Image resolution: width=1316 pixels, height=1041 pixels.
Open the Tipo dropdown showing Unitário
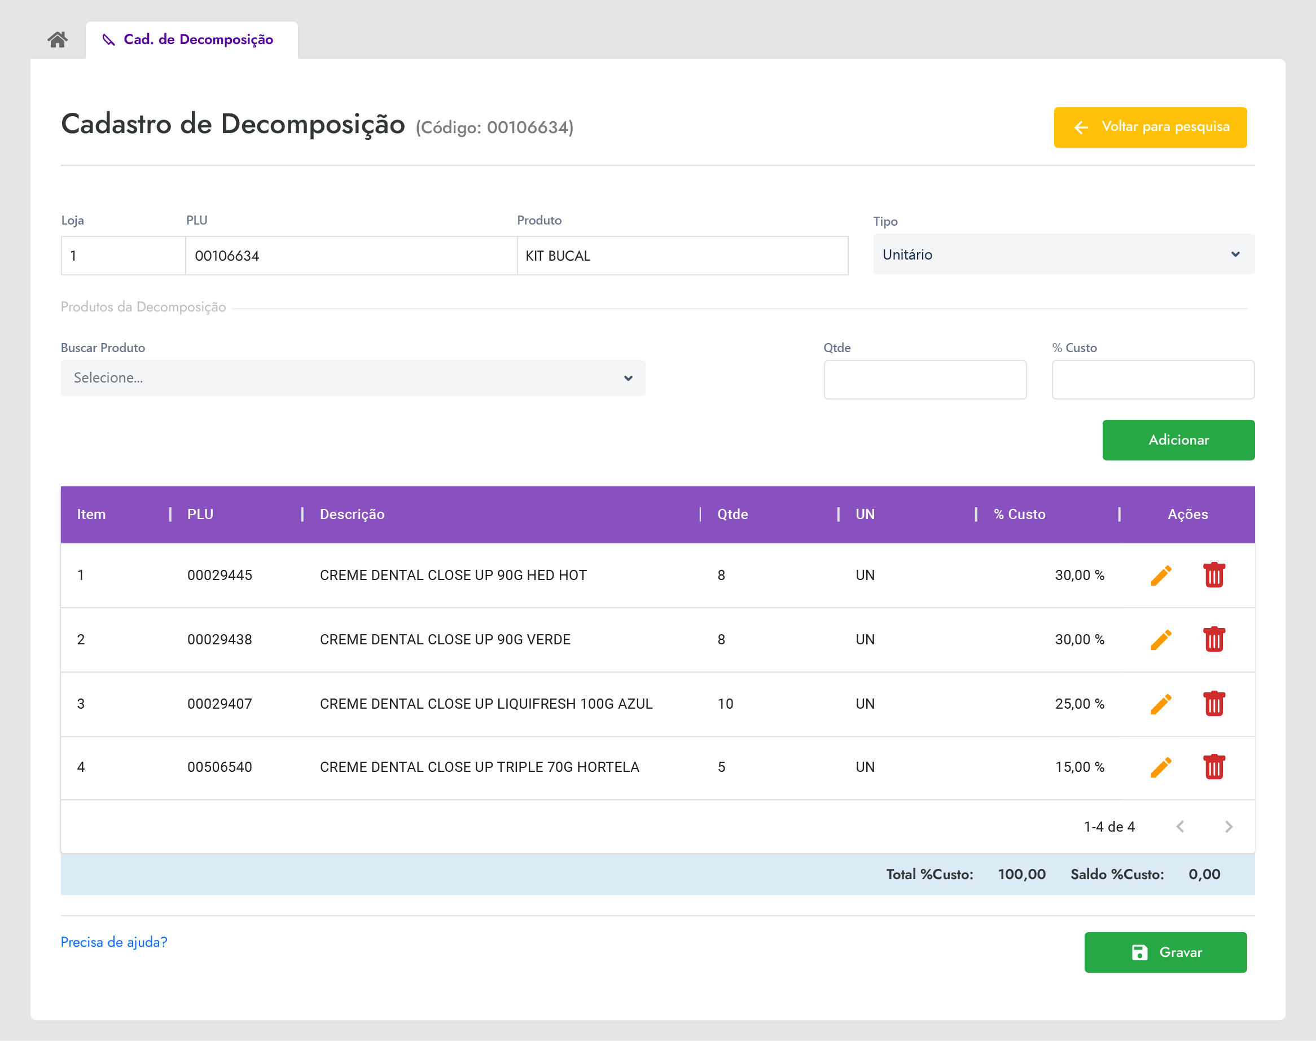click(x=1063, y=254)
